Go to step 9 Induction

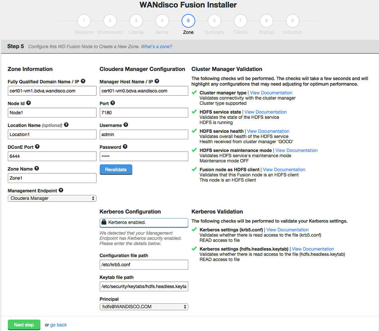point(293,21)
